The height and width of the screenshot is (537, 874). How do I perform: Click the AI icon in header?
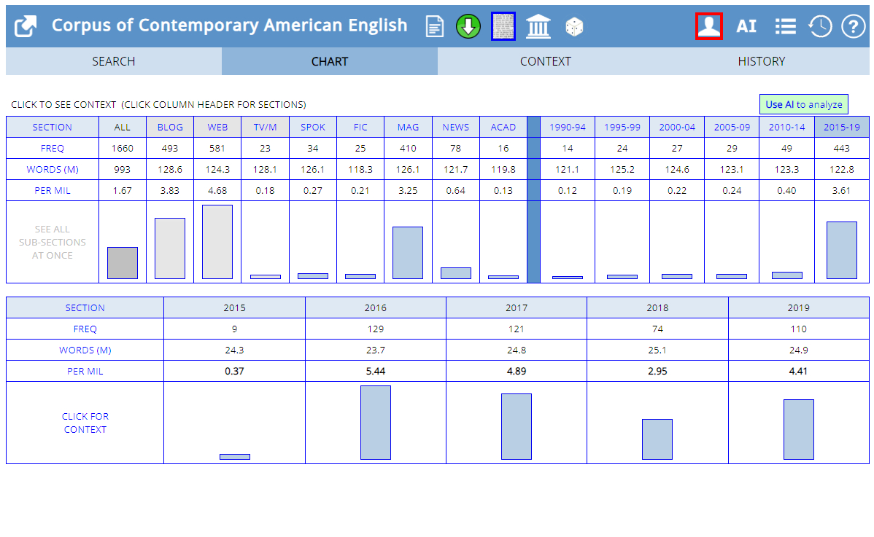coord(746,26)
